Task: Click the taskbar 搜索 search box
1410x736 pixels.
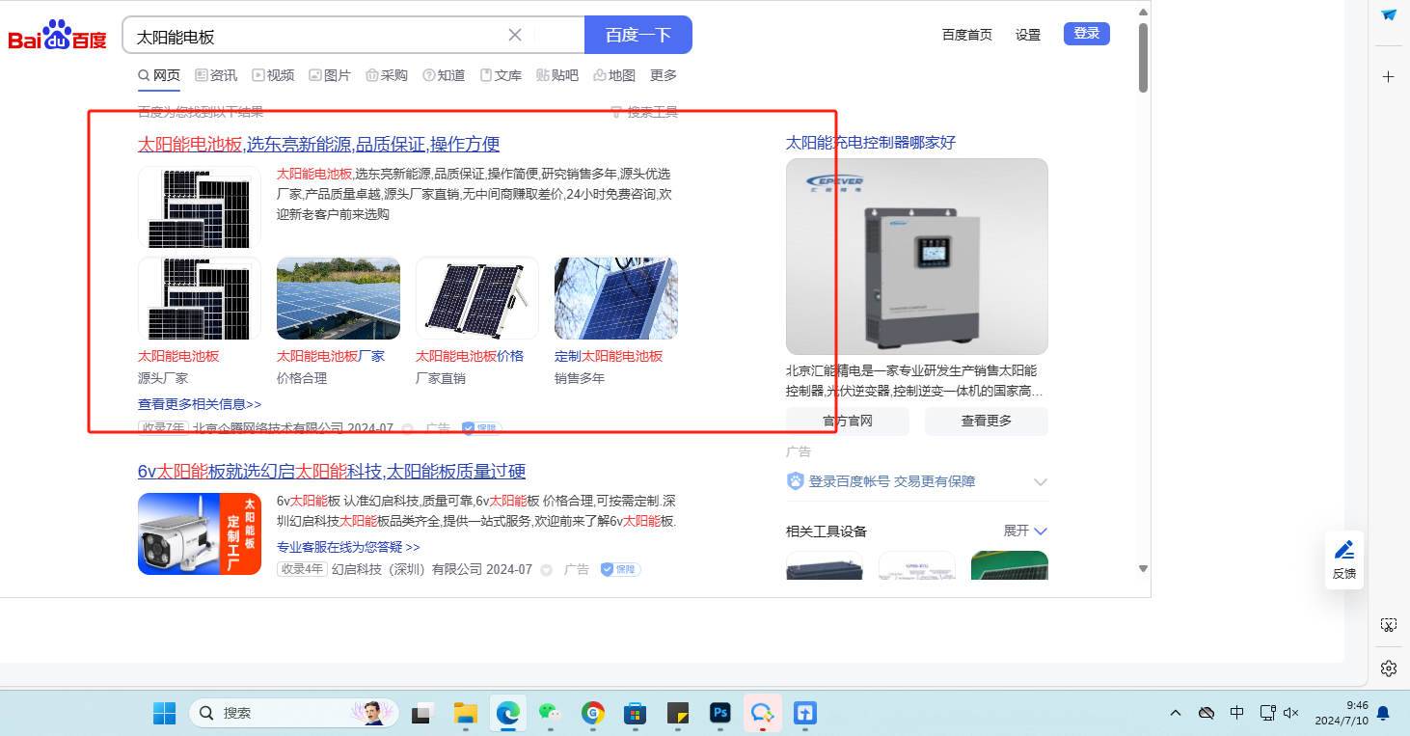Action: [x=294, y=713]
